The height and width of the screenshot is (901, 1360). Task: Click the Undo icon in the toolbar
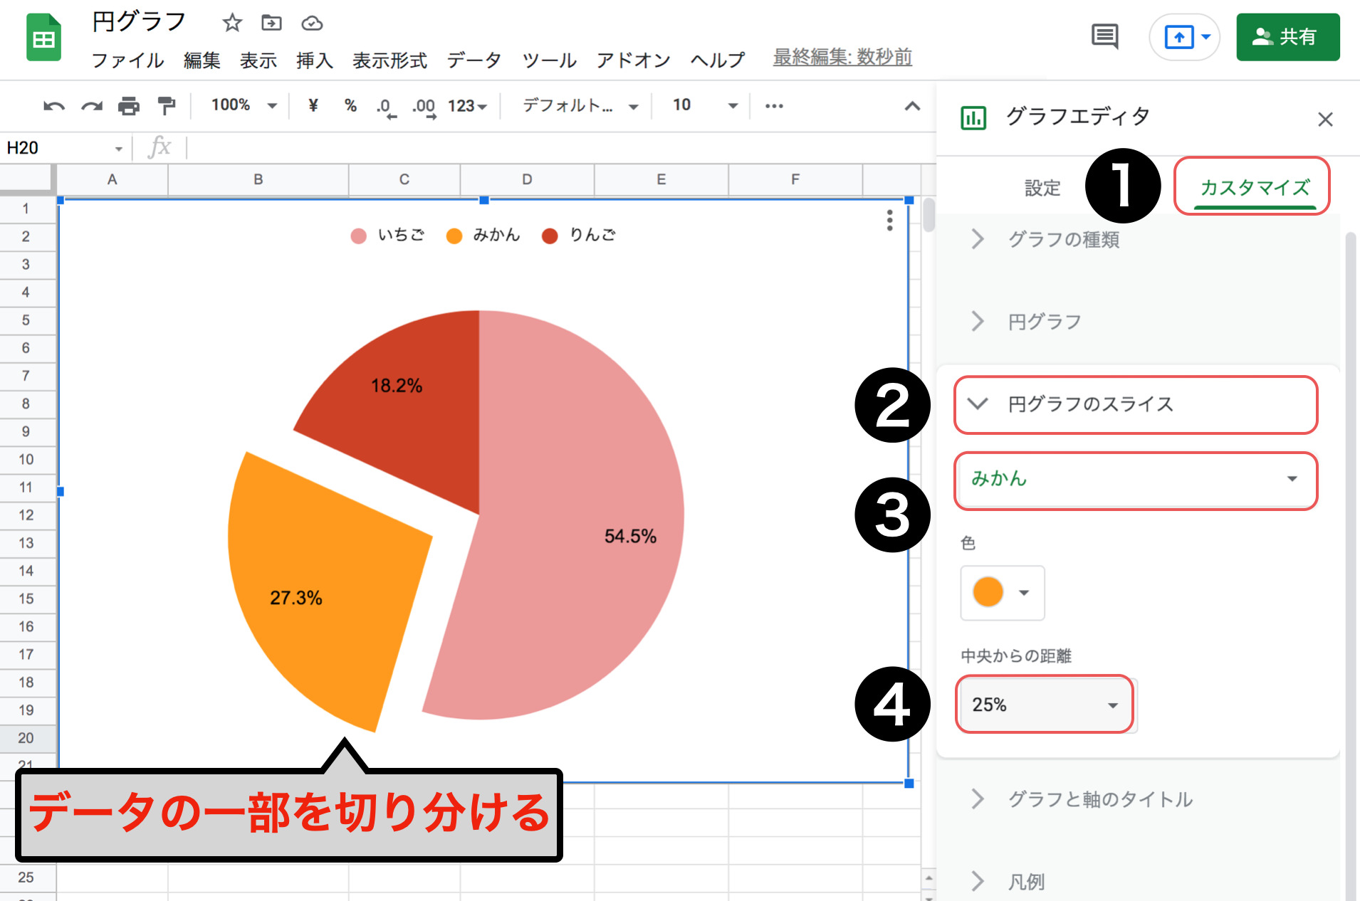(x=54, y=105)
